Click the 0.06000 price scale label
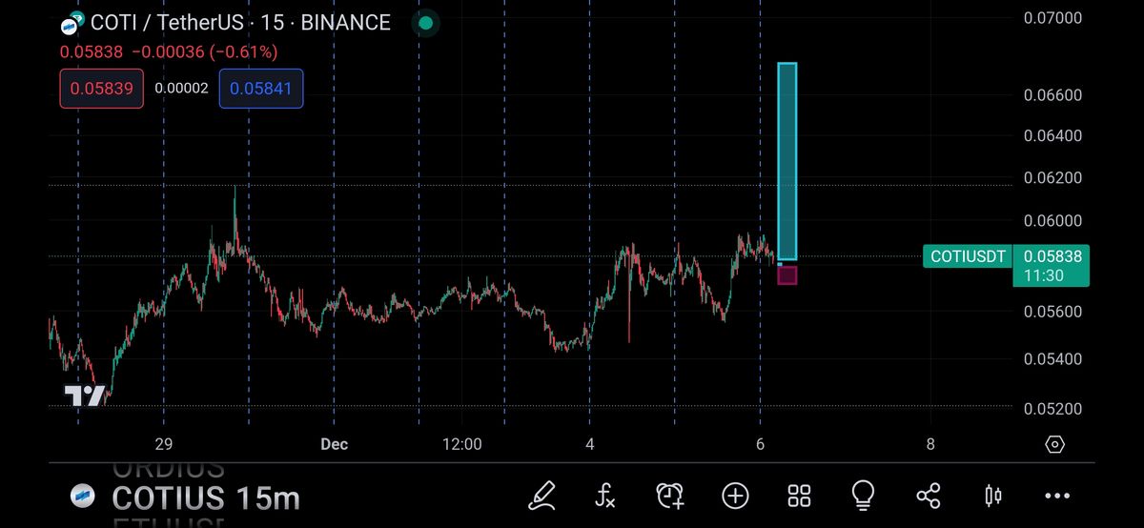 coord(1052,220)
